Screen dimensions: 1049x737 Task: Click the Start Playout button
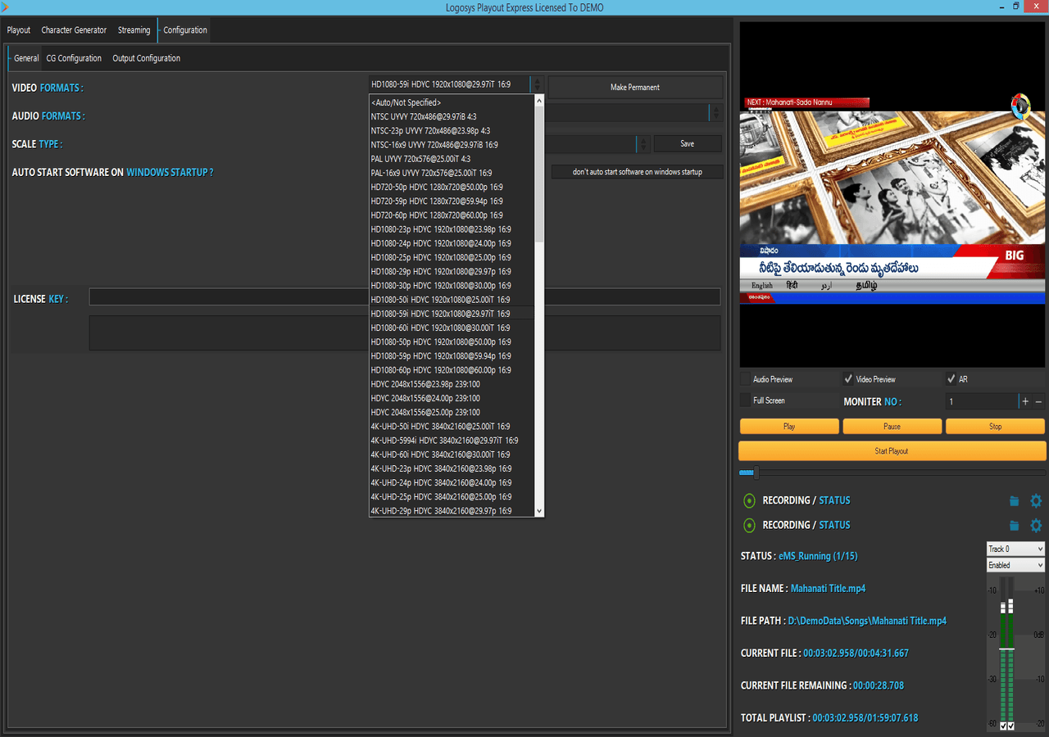(x=892, y=451)
